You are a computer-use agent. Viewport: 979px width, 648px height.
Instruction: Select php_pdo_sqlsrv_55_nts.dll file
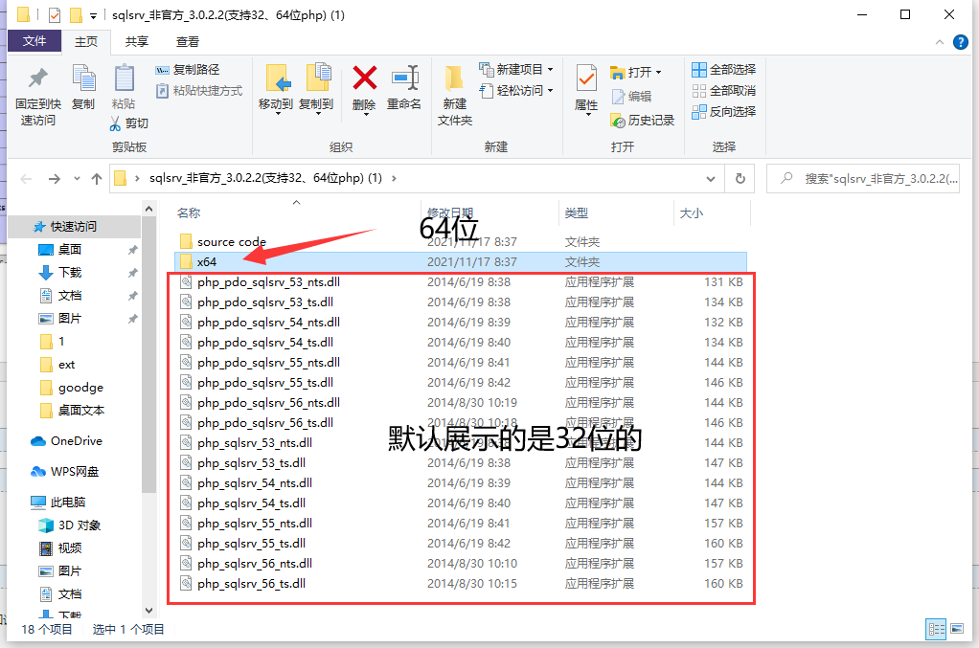point(461,363)
